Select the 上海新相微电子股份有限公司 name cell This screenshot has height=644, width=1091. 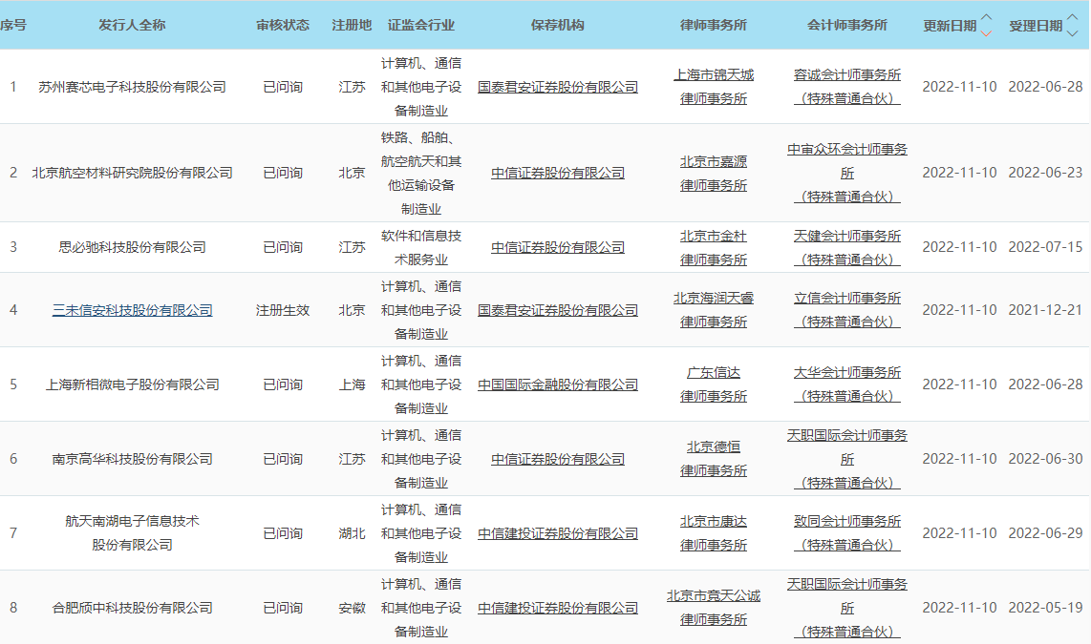pyautogui.click(x=132, y=384)
